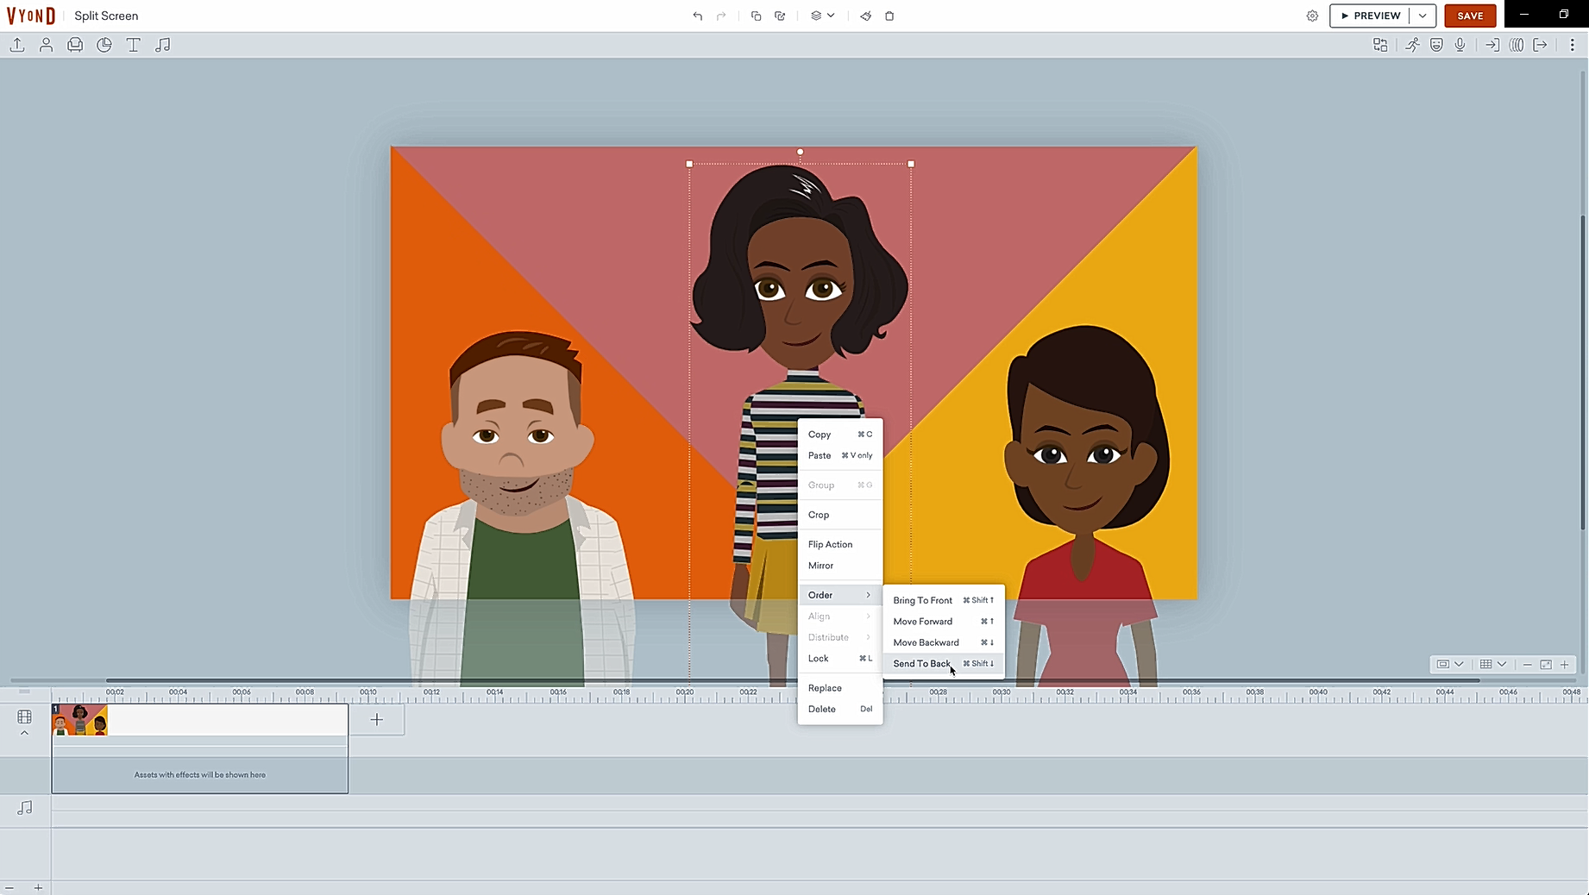The width and height of the screenshot is (1589, 895).
Task: Collapse the timeline with the chevron
Action: coord(24,733)
